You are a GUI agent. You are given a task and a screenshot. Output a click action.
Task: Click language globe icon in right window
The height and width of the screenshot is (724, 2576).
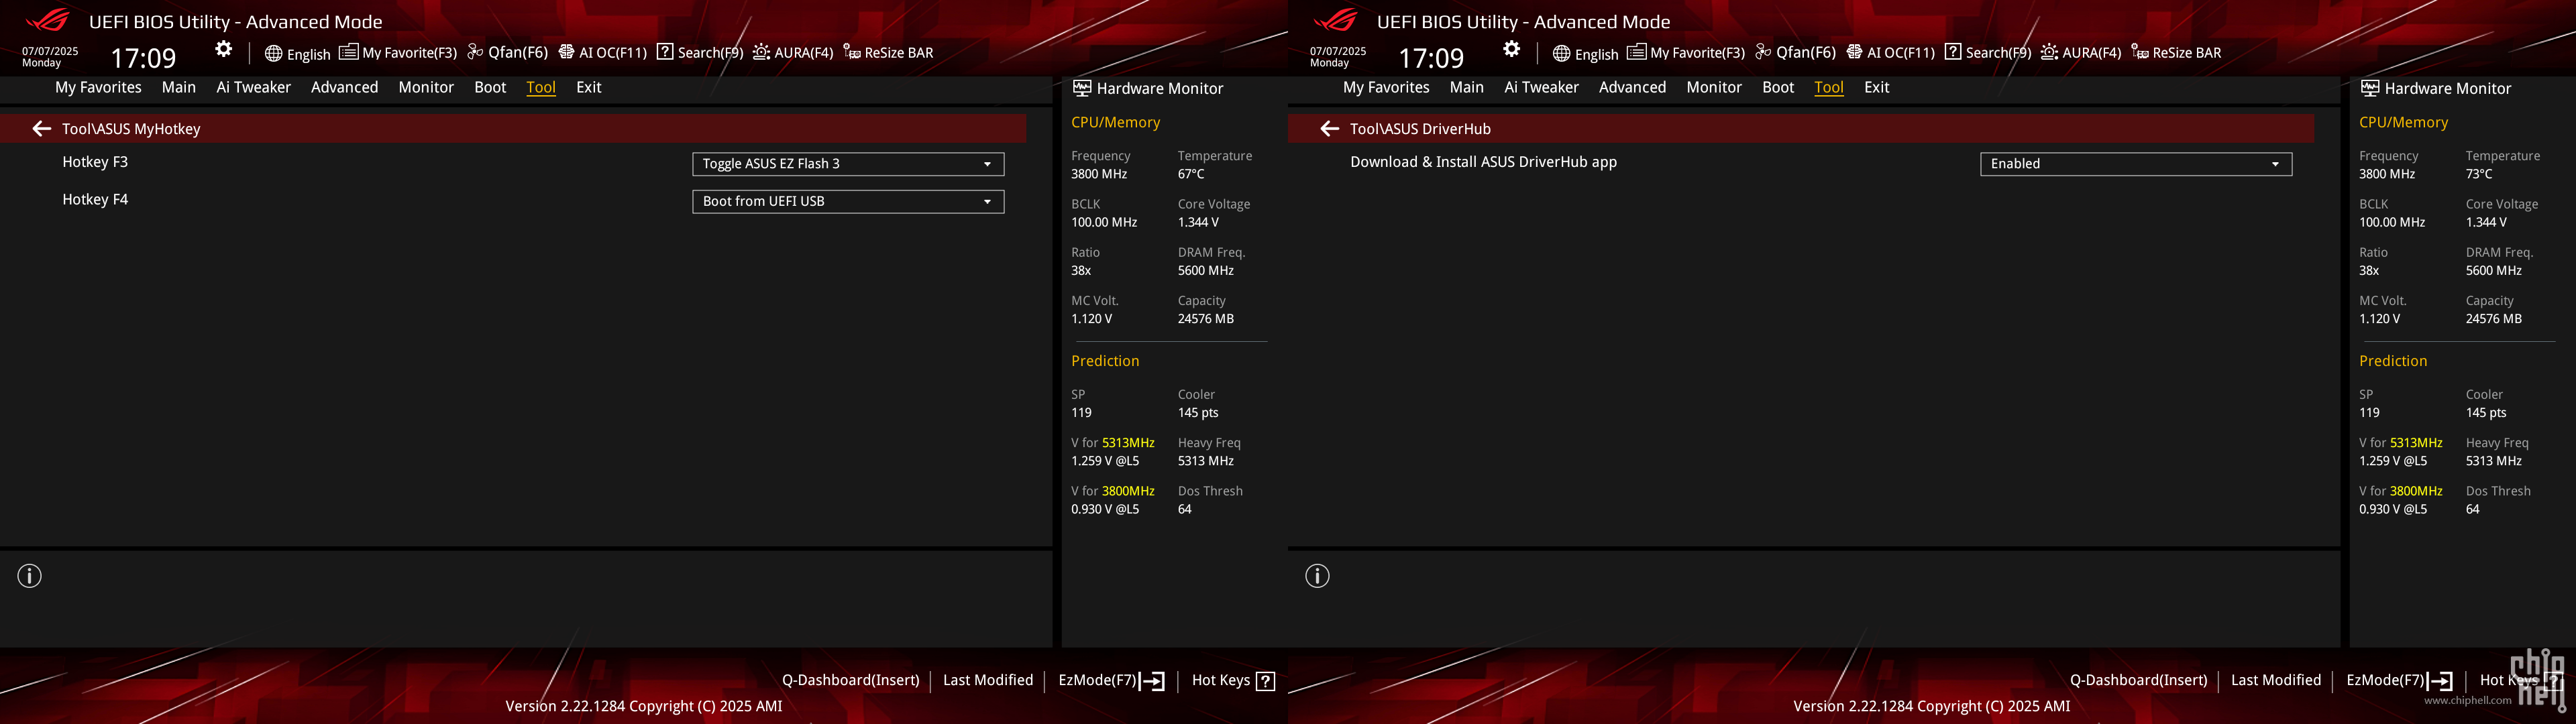[x=1561, y=53]
